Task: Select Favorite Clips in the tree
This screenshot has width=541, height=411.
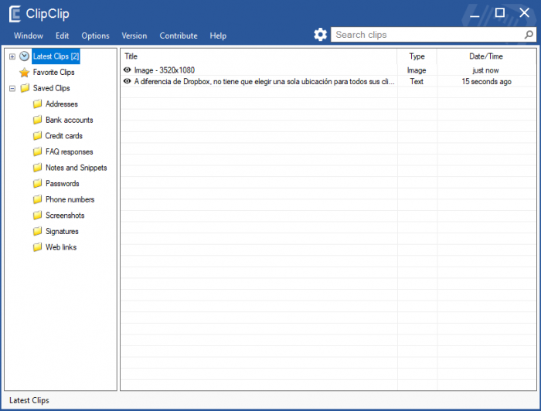Action: 53,72
